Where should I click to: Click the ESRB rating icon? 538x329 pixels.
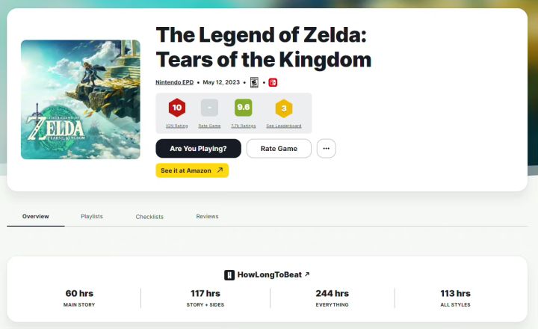coord(254,82)
